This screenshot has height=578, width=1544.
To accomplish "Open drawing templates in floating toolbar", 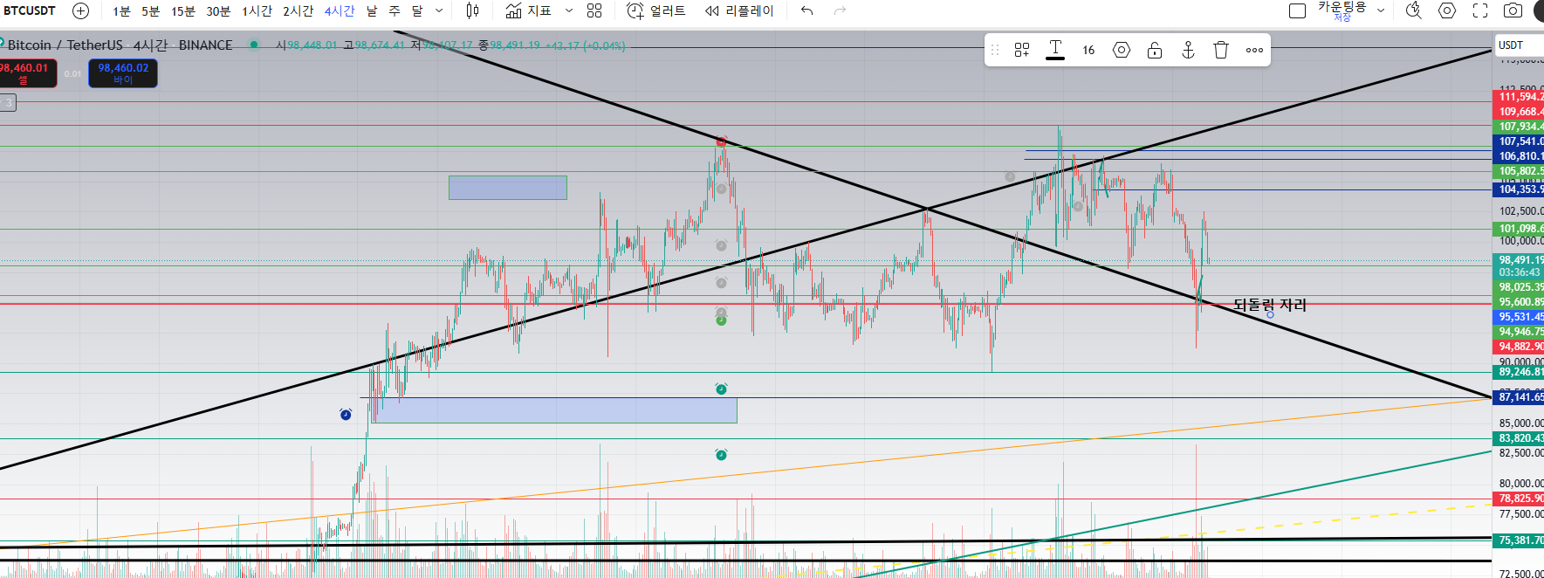I will pyautogui.click(x=1022, y=50).
